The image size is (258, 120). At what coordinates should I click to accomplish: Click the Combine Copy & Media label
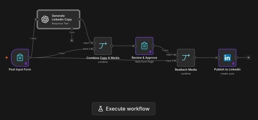click(103, 58)
